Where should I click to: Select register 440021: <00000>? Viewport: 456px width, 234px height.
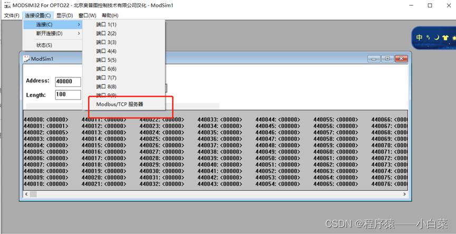click(x=104, y=184)
